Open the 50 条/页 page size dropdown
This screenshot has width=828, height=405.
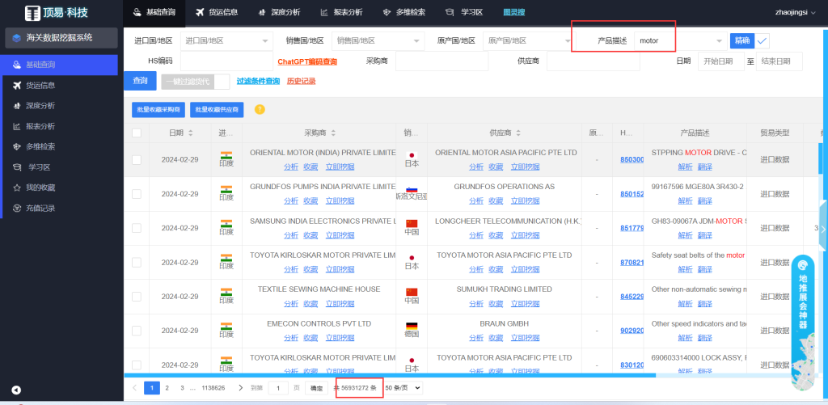tap(403, 388)
